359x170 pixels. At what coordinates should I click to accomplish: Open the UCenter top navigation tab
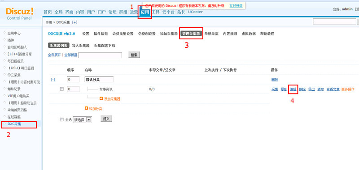pyautogui.click(x=195, y=12)
